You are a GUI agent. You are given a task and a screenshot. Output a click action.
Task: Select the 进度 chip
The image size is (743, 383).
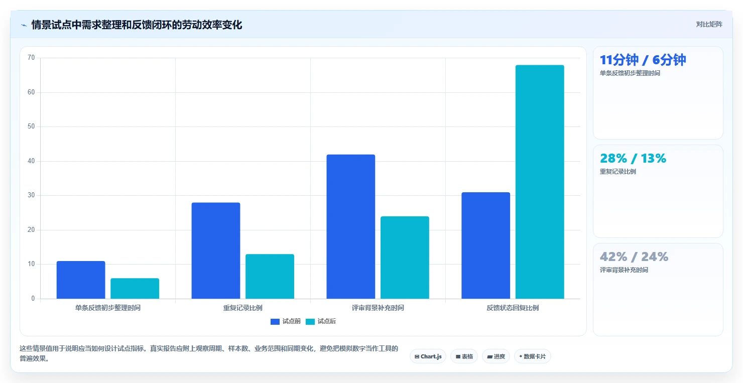click(x=496, y=356)
